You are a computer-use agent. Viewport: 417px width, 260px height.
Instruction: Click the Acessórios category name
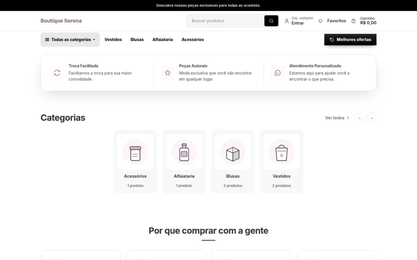click(135, 176)
